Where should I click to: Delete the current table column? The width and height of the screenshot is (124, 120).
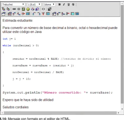click(43, 14)
